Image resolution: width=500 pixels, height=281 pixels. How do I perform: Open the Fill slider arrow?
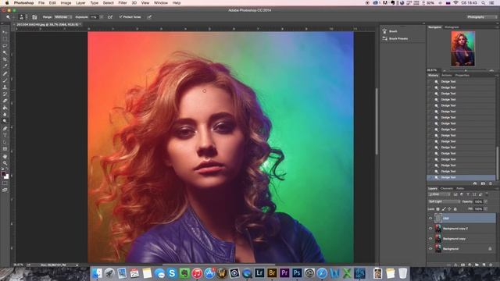pos(486,209)
